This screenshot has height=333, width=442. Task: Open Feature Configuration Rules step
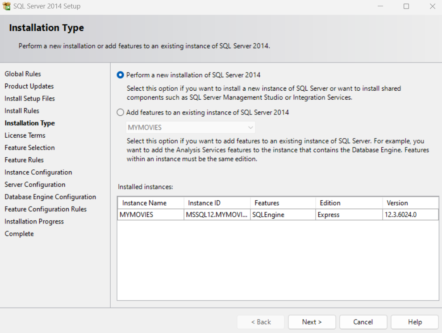46,209
